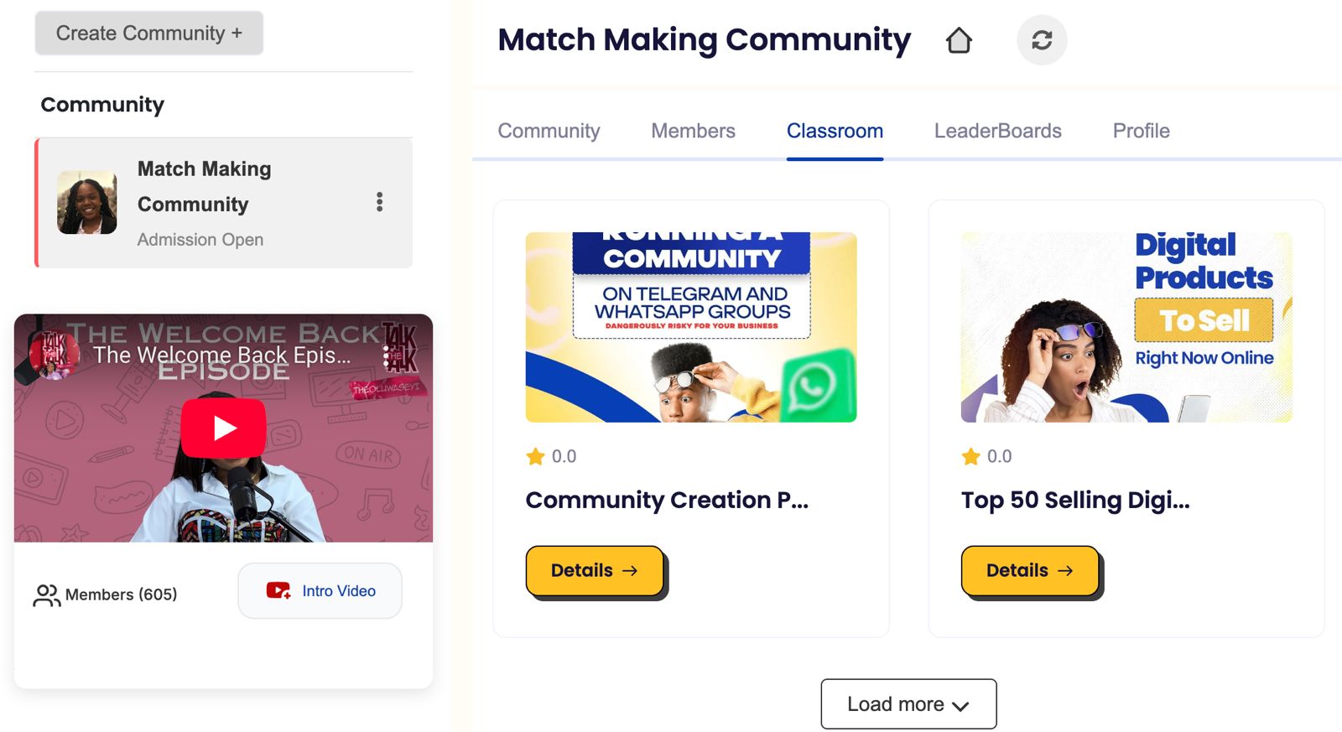Click the home icon beside community title
The image size is (1342, 732).
click(959, 40)
